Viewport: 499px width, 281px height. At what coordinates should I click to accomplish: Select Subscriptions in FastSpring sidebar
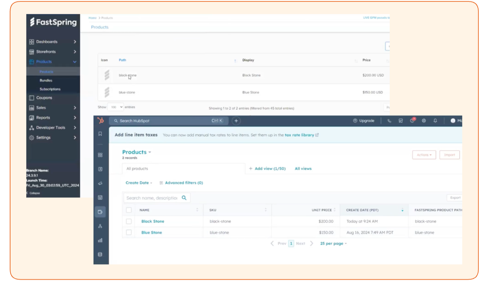(50, 89)
